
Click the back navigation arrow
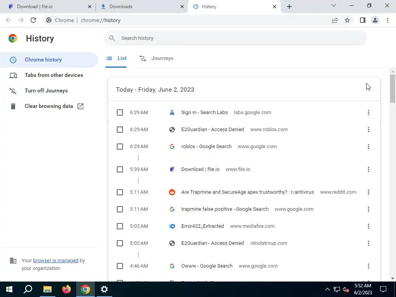[x=9, y=20]
